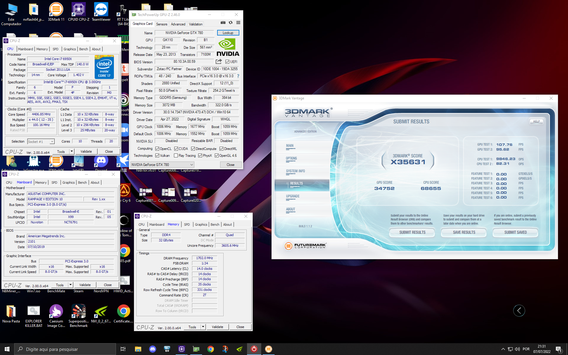The width and height of the screenshot is (568, 355).
Task: Toggle the PhysX checkbox
Action: tap(200, 156)
